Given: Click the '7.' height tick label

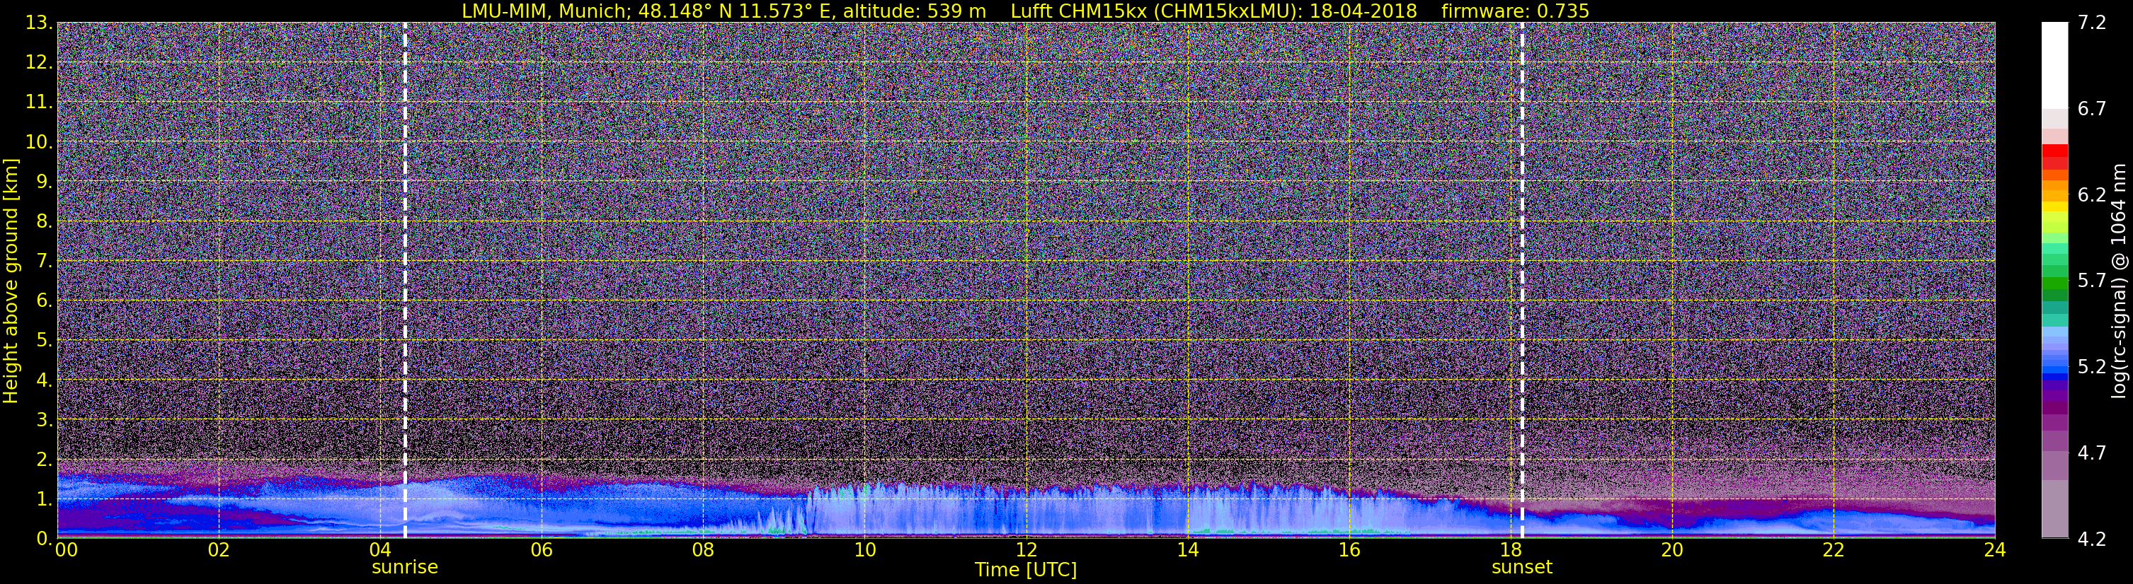Looking at the screenshot, I should coord(44,261).
